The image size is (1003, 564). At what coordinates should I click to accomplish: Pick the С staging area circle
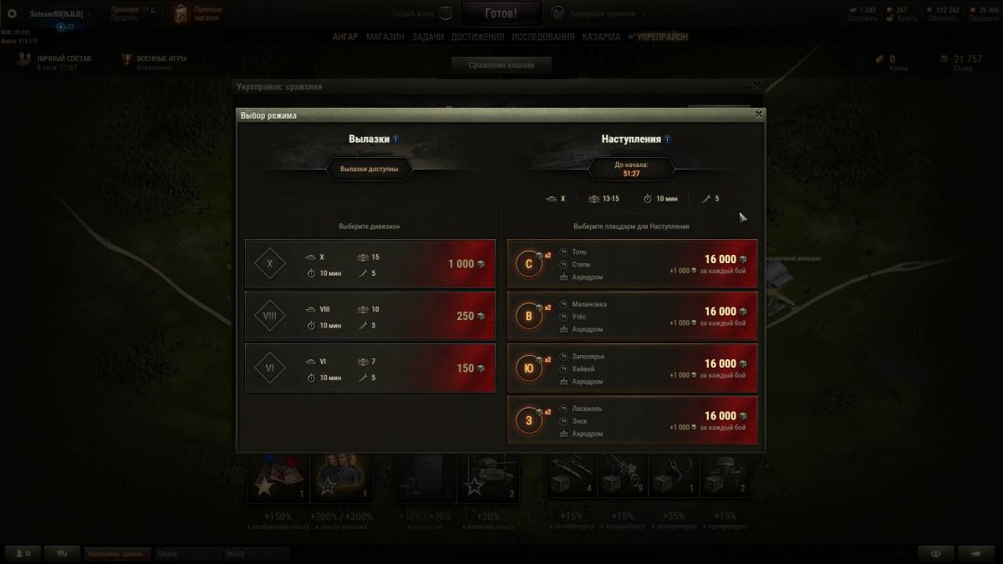tap(528, 265)
